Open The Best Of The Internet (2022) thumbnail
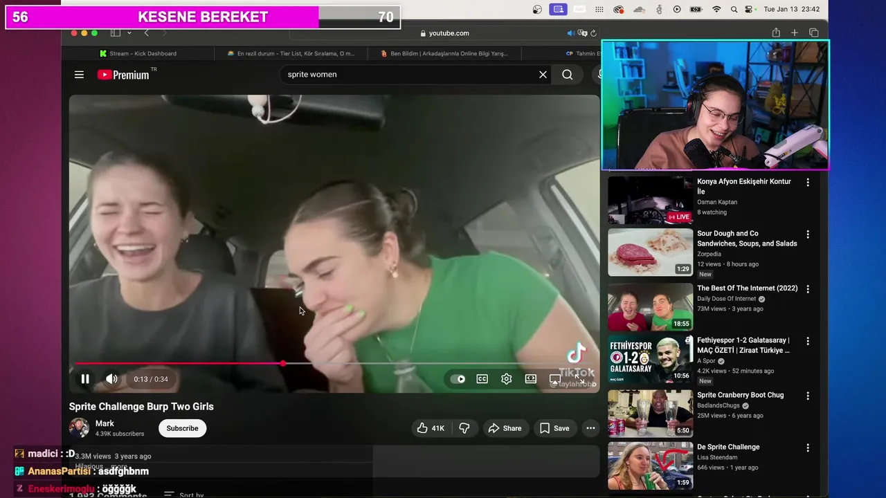 [650, 306]
